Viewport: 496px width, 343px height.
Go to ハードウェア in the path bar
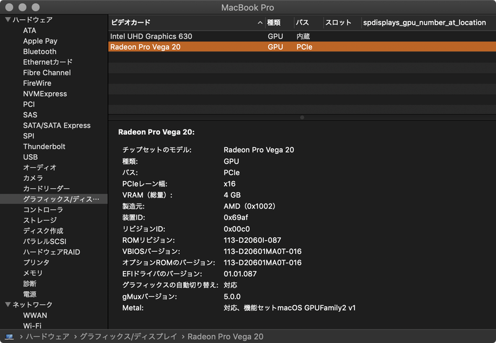[48, 337]
